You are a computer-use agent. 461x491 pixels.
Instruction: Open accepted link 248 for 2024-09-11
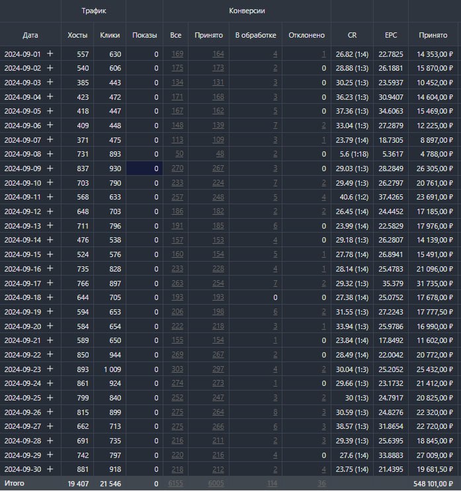[x=218, y=197]
